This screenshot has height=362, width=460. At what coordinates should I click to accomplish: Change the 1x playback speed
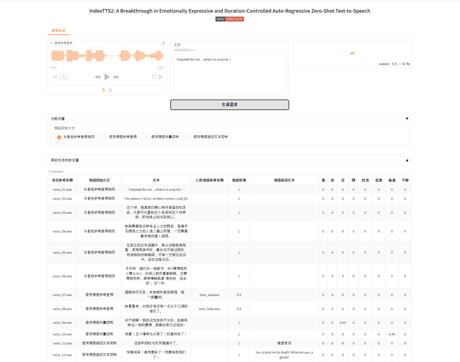pyautogui.click(x=64, y=77)
